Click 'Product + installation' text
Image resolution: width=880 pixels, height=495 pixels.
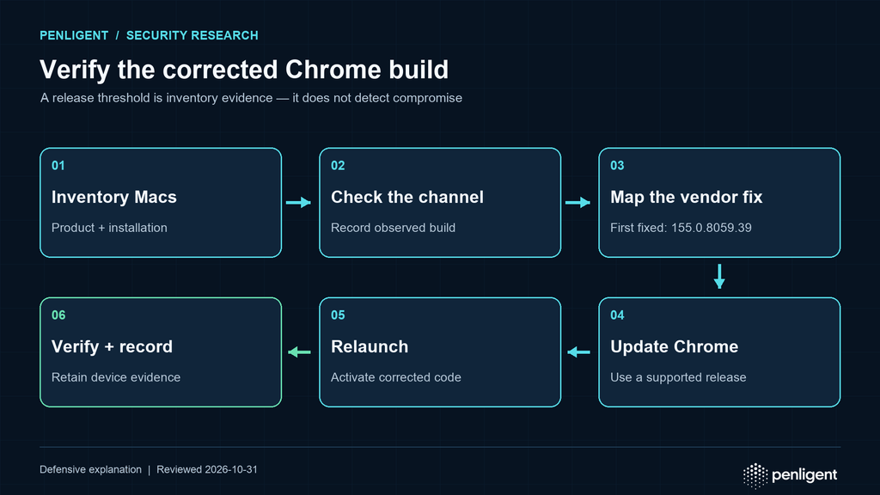click(109, 228)
